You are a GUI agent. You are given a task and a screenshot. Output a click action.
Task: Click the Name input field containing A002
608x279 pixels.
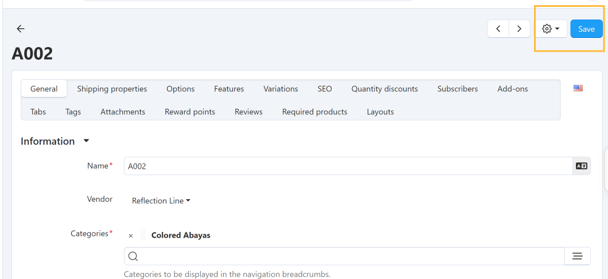[348, 166]
